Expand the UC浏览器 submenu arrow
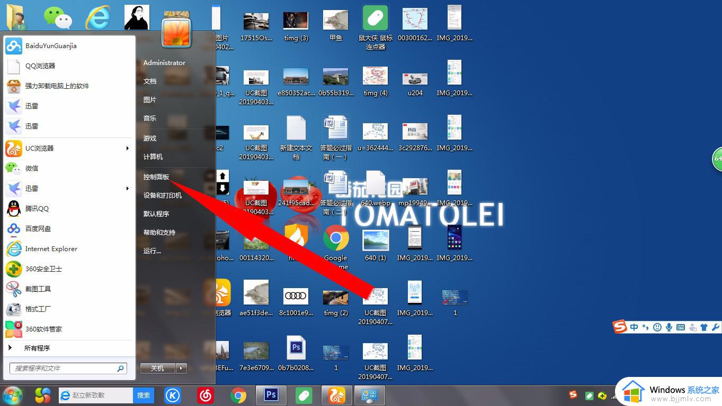This screenshot has height=406, width=722. (x=127, y=149)
